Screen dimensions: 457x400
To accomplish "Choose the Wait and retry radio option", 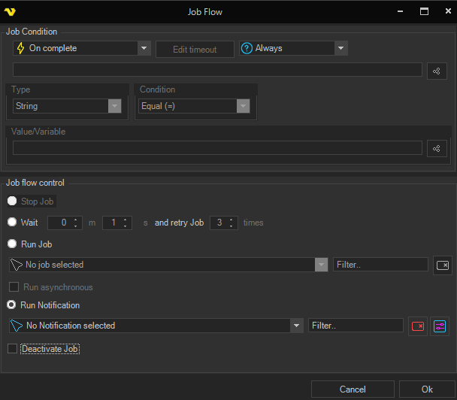I will tap(12, 223).
